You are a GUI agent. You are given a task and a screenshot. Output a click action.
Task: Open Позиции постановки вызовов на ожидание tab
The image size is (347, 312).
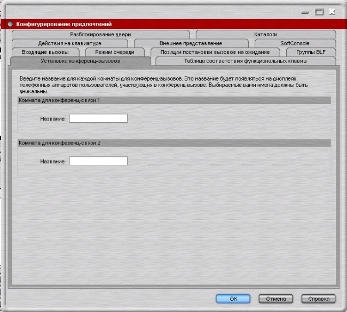(x=215, y=52)
